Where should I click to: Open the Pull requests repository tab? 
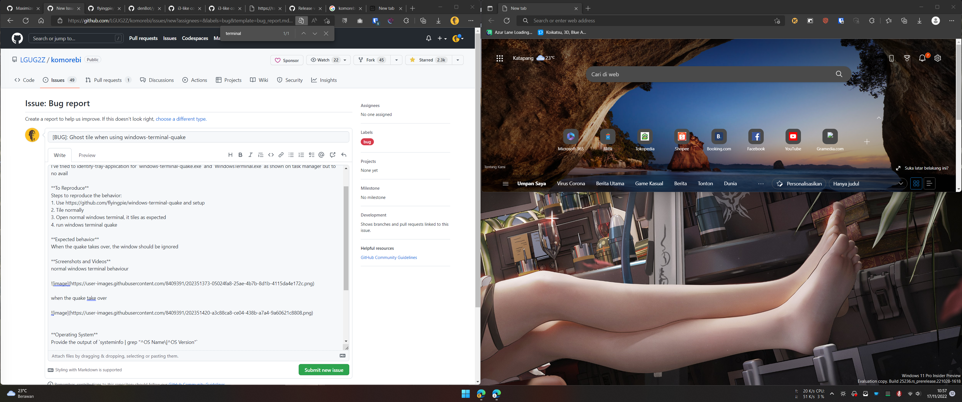[x=108, y=80]
